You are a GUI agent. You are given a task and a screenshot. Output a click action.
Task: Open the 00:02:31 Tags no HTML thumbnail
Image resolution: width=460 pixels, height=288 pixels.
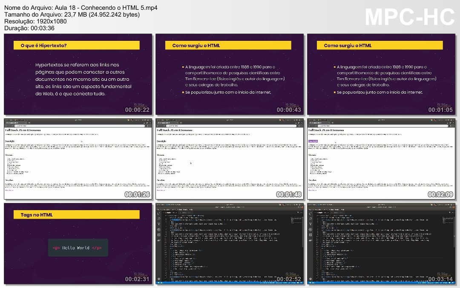[78, 243]
